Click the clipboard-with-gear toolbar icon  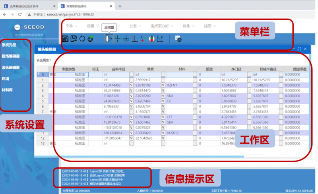pos(178,39)
